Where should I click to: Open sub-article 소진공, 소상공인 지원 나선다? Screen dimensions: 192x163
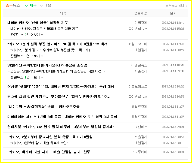click(58, 71)
